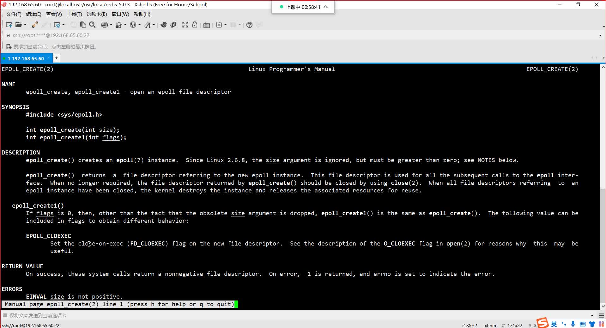This screenshot has width=606, height=328.
Task: Open session properties via the gear icon
Action: pos(57,25)
